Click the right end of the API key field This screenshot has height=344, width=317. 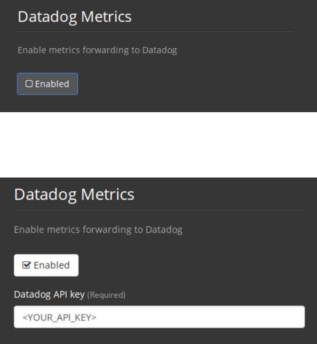[x=294, y=317]
